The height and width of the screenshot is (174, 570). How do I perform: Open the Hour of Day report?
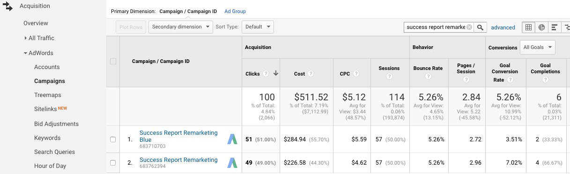(50, 166)
